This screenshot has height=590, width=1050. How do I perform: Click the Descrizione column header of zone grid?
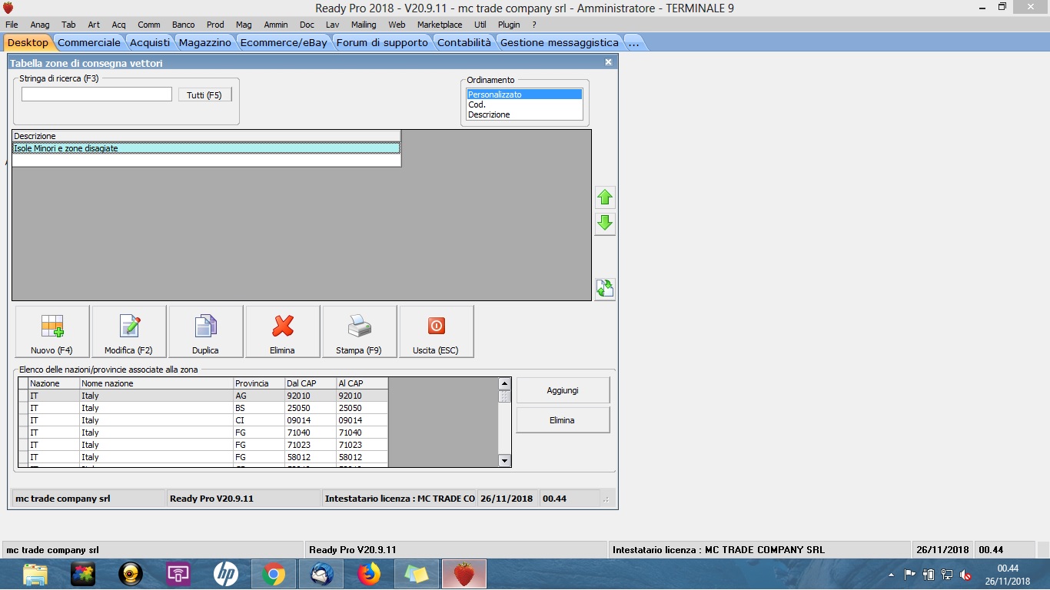pos(207,136)
